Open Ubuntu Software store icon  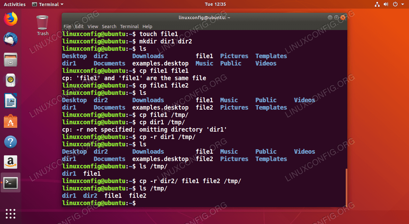pyautogui.click(x=11, y=121)
